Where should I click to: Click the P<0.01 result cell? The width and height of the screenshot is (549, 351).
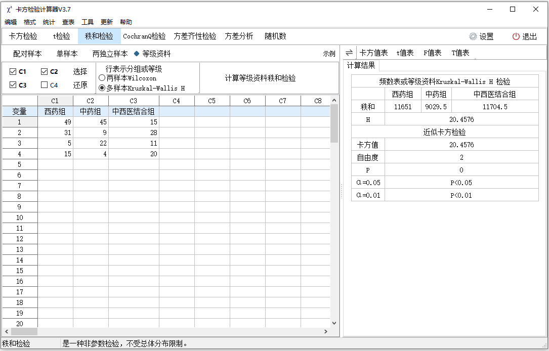pos(461,195)
